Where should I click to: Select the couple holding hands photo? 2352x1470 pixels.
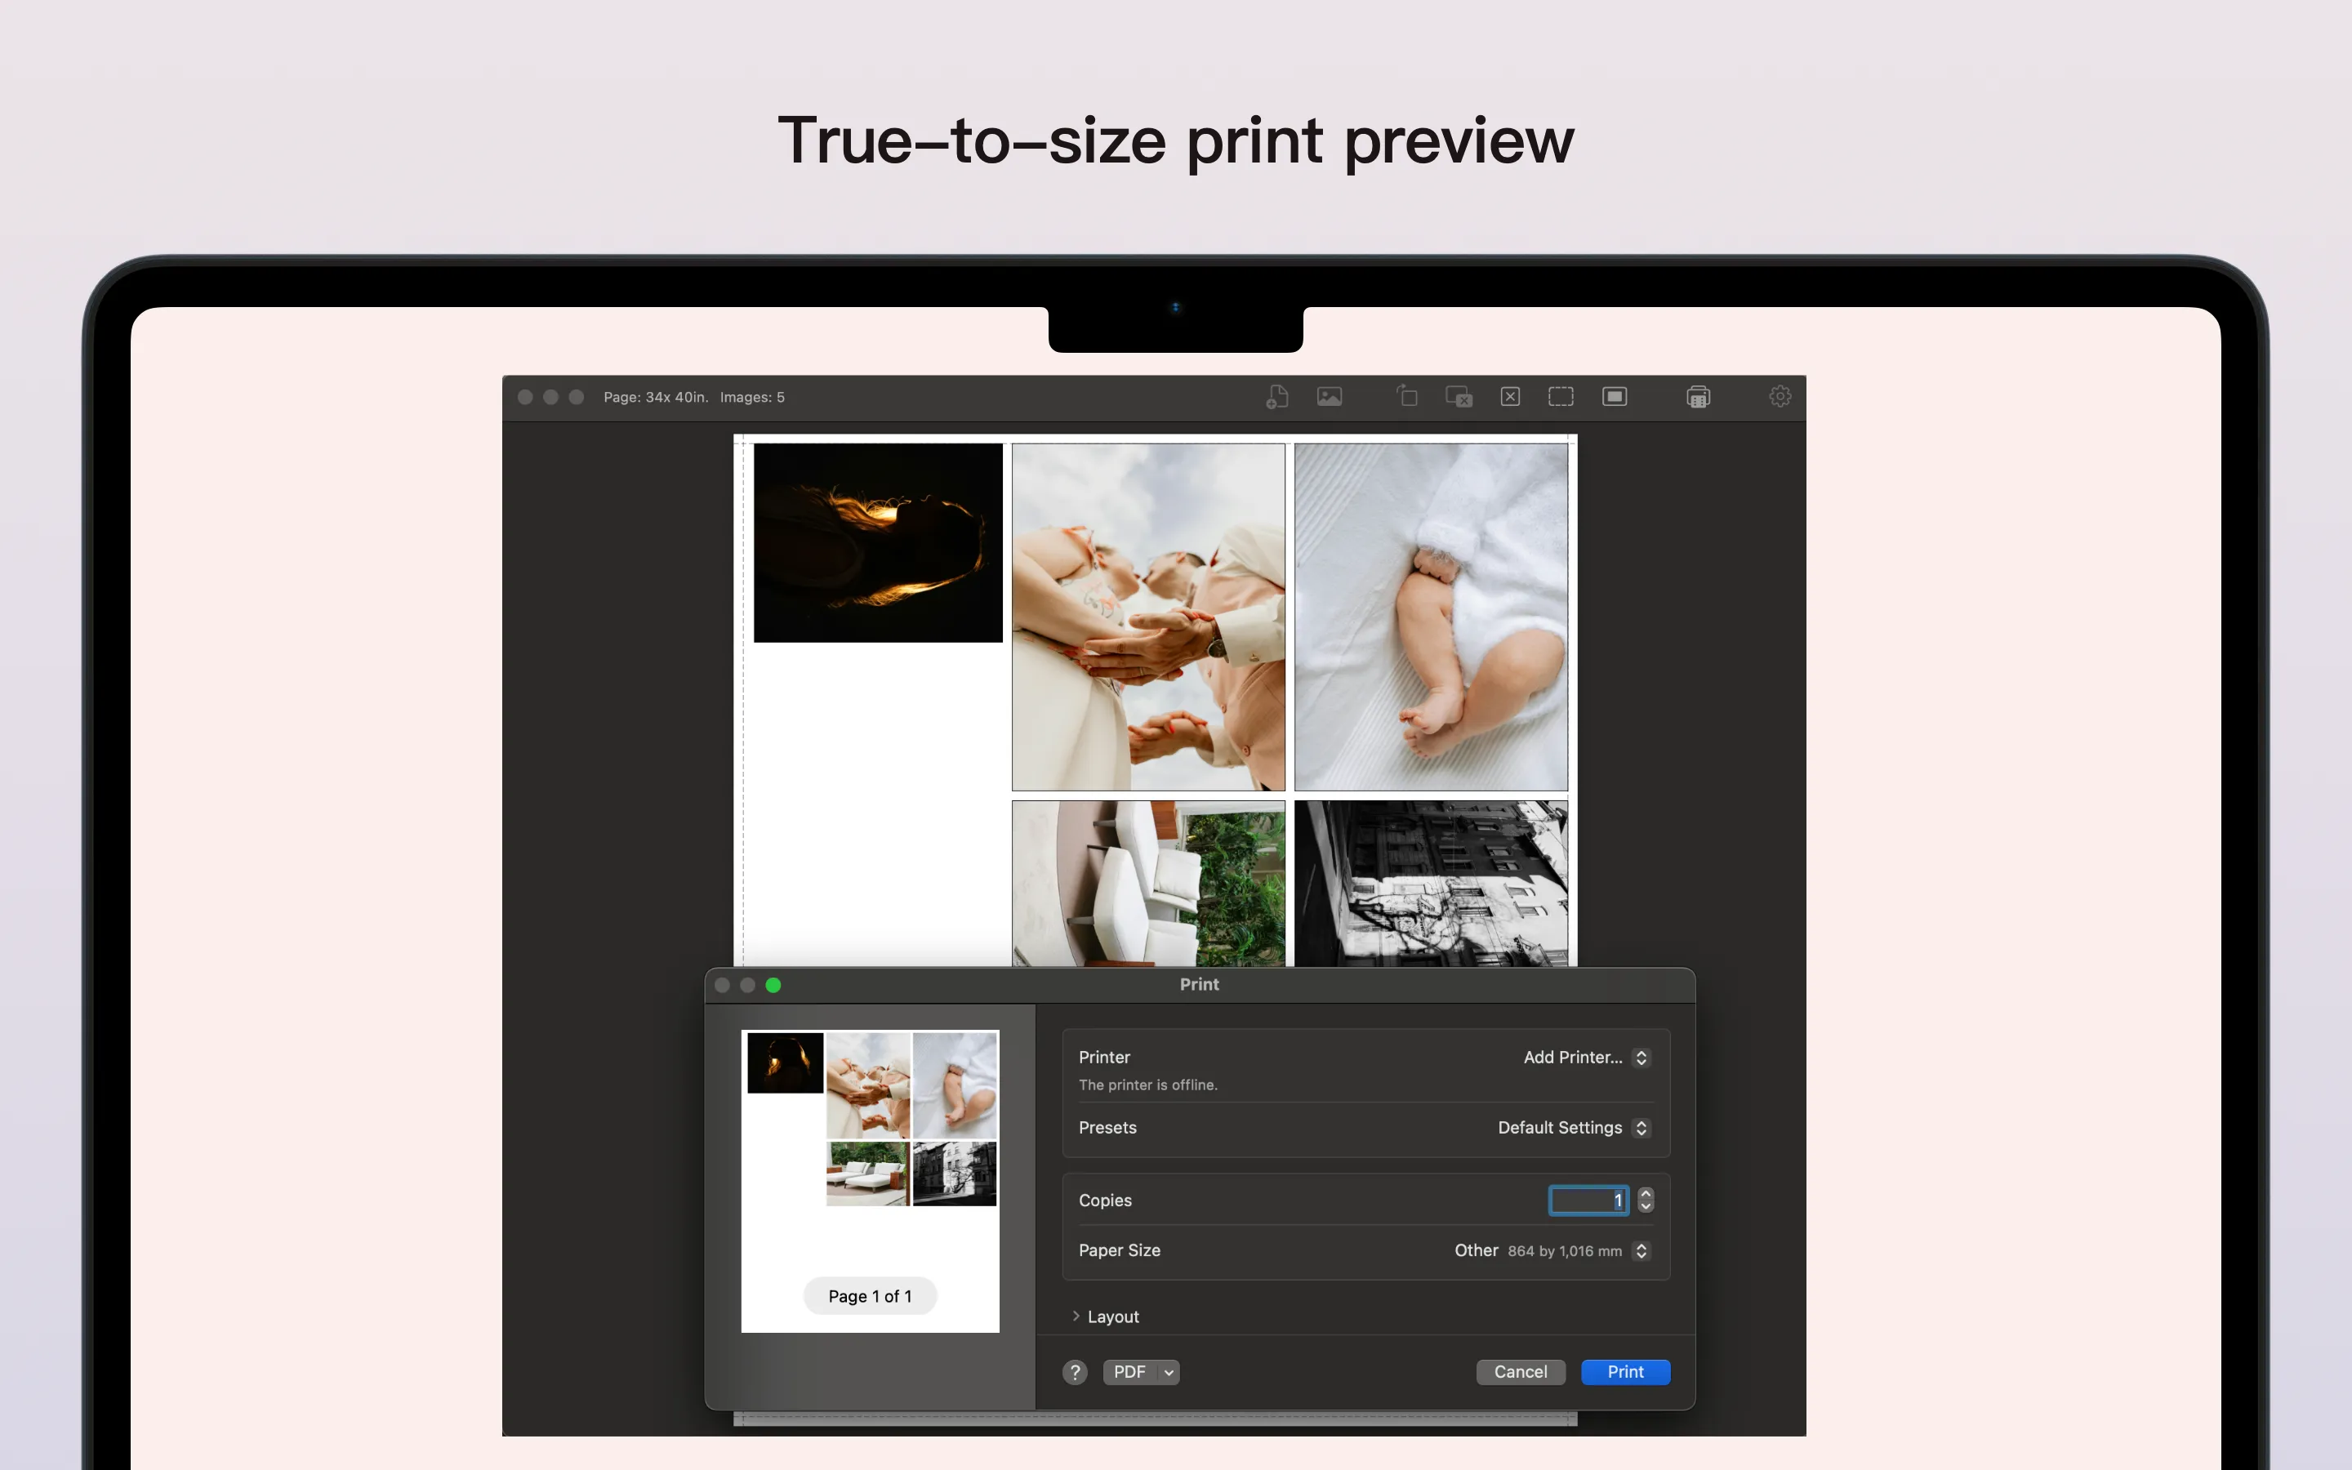point(1147,617)
